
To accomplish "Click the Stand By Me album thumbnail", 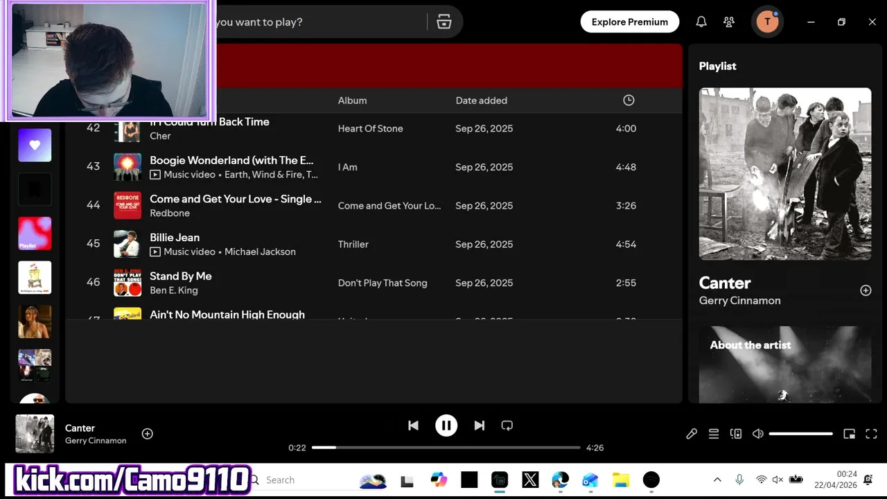I will click(128, 283).
